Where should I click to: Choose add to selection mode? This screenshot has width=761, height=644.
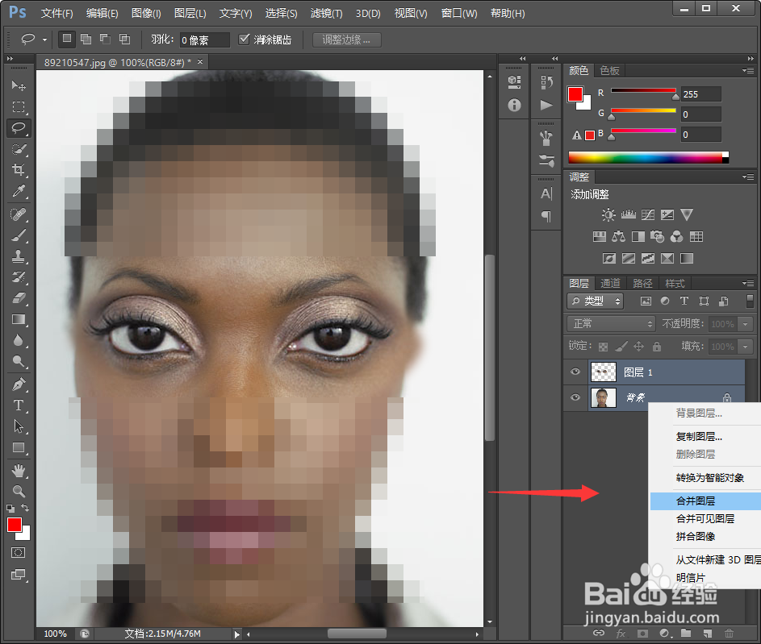tap(86, 39)
